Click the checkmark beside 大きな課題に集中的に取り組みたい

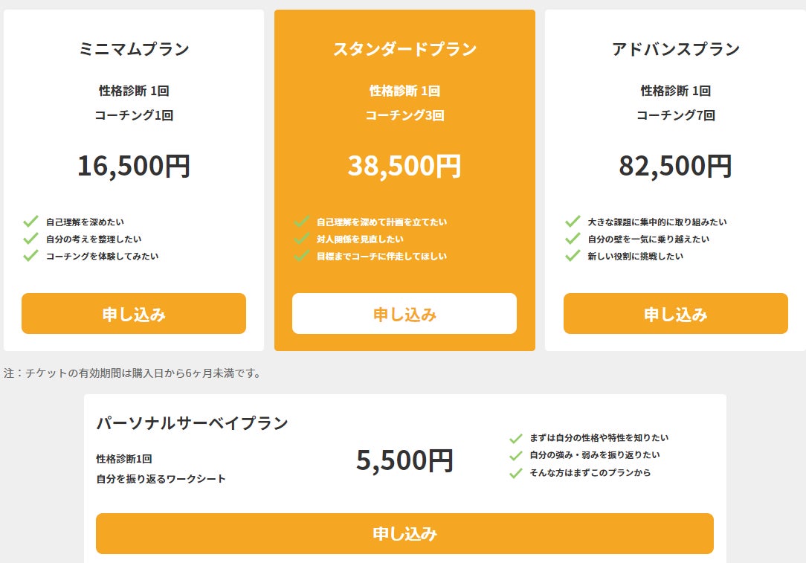tap(573, 222)
